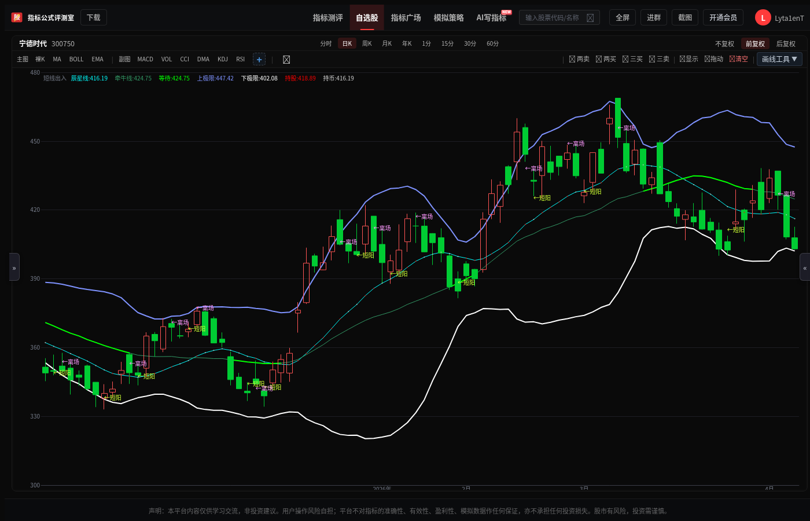
Task: Select 后复权 price adjustment
Action: pos(786,44)
